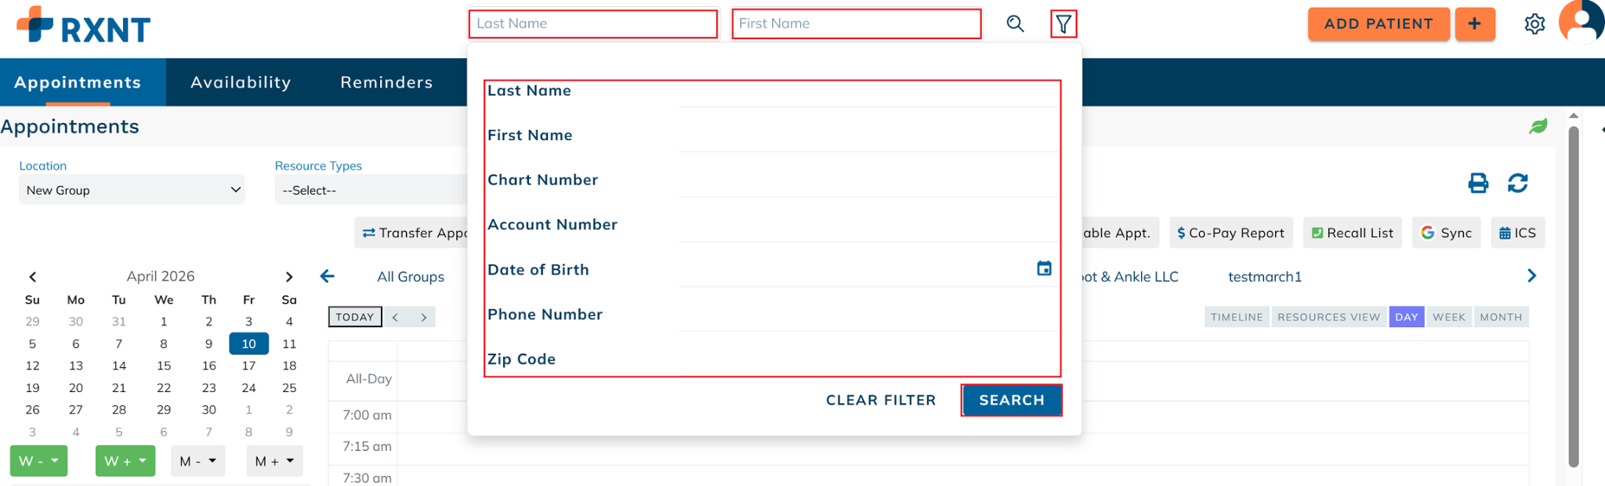
Task: Click the print appointments icon
Action: (1477, 183)
